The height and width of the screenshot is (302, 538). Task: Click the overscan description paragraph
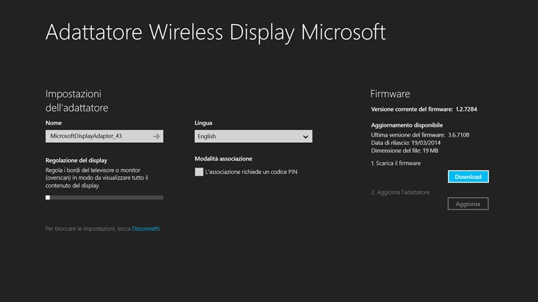tap(97, 178)
